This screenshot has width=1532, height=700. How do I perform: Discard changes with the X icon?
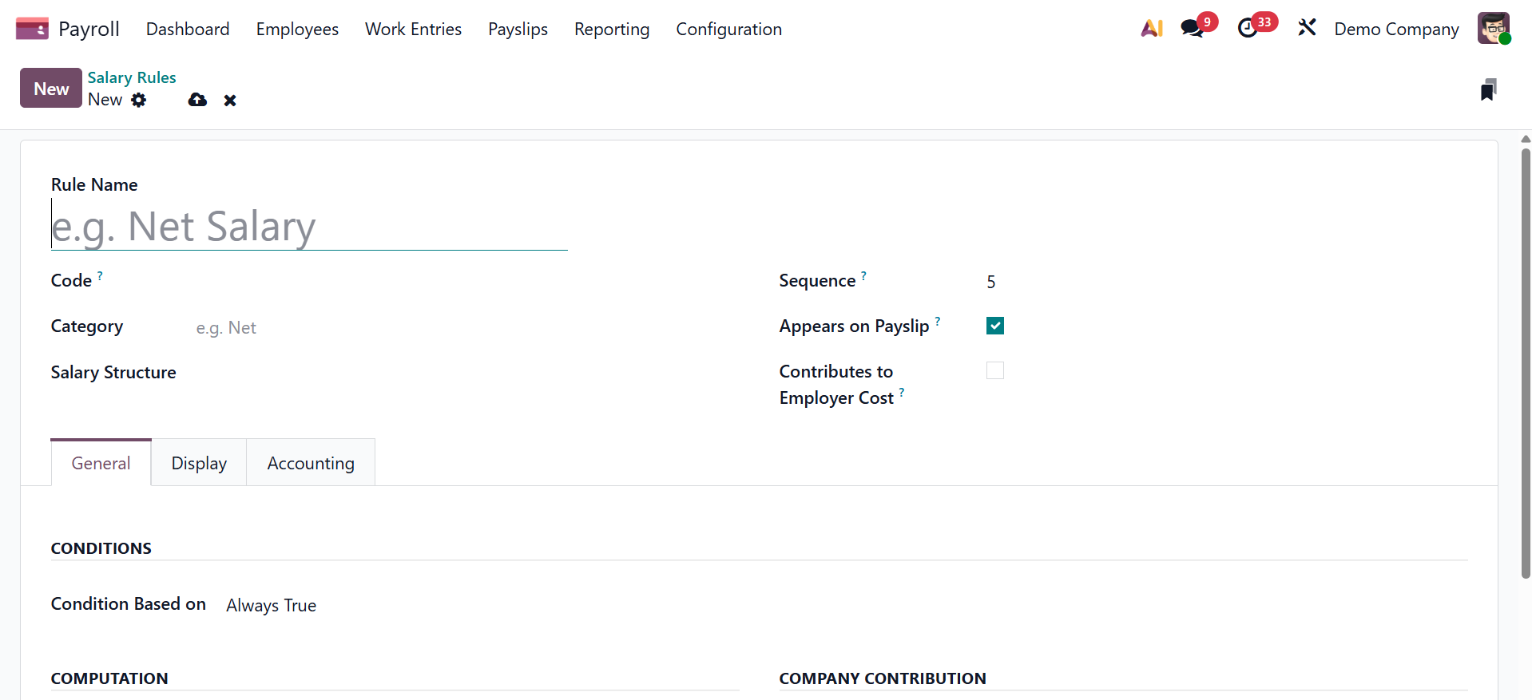click(x=230, y=101)
